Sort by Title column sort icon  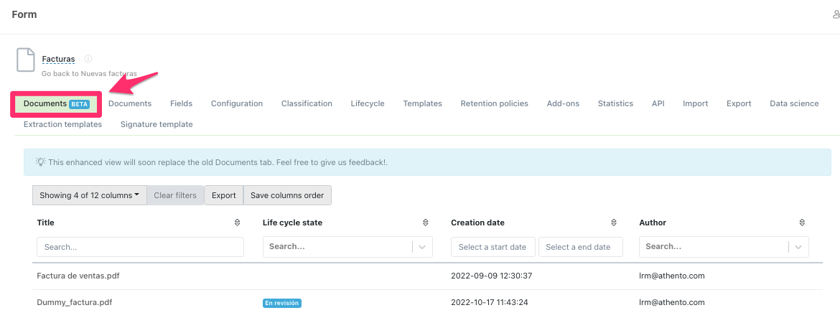[x=238, y=223]
